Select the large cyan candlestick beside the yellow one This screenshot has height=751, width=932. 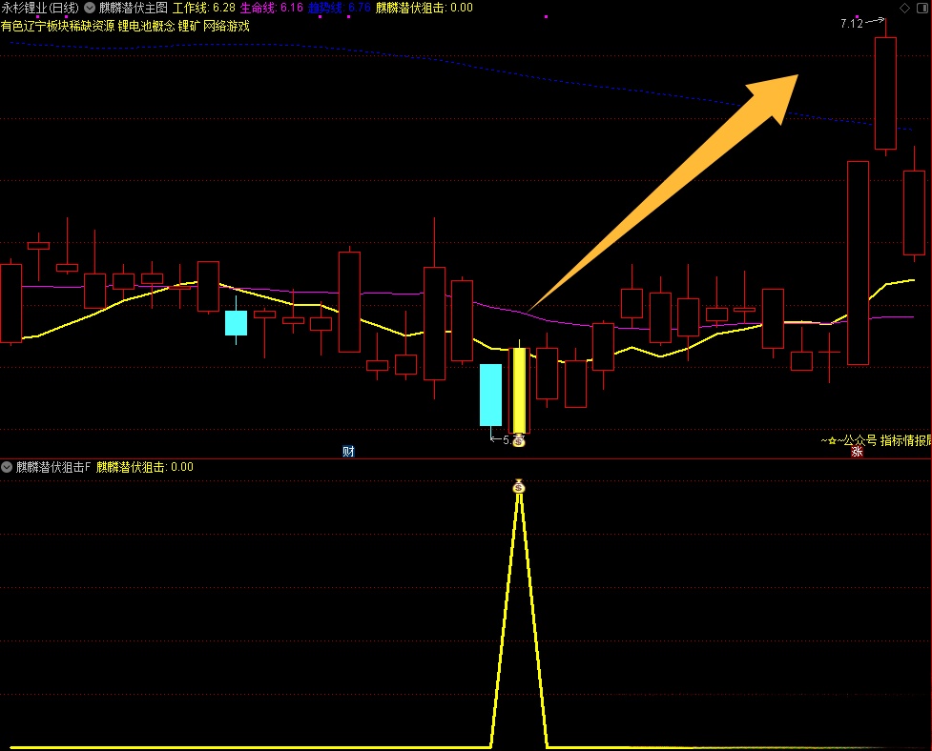point(490,395)
